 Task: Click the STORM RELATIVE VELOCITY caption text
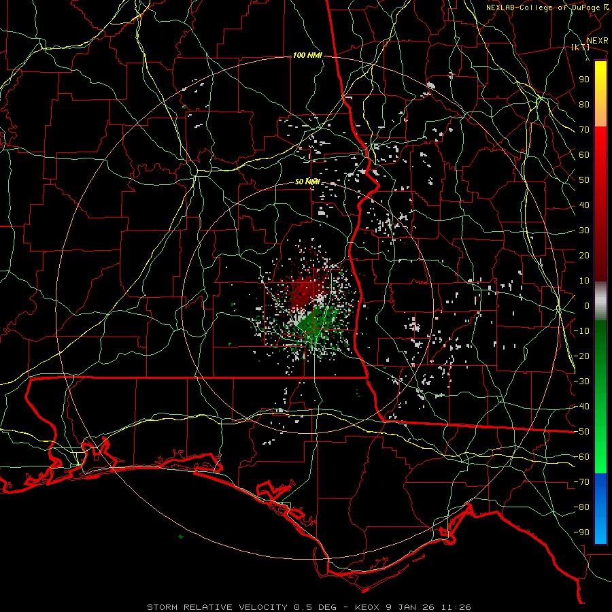pos(218,607)
